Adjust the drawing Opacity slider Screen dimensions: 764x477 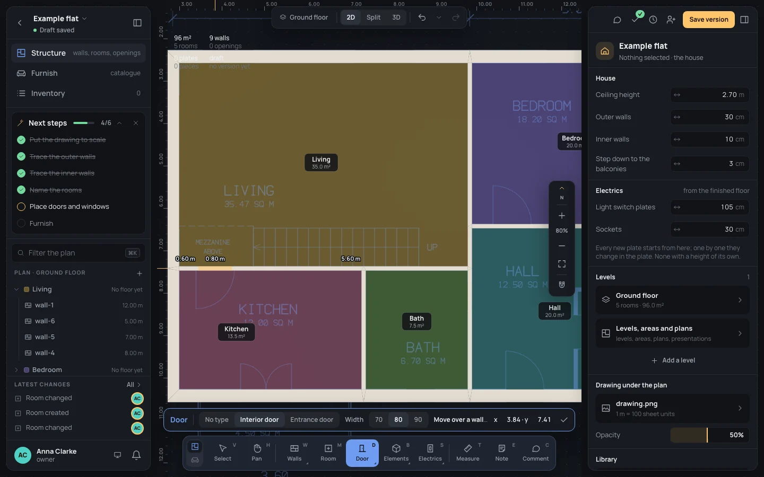click(x=710, y=435)
